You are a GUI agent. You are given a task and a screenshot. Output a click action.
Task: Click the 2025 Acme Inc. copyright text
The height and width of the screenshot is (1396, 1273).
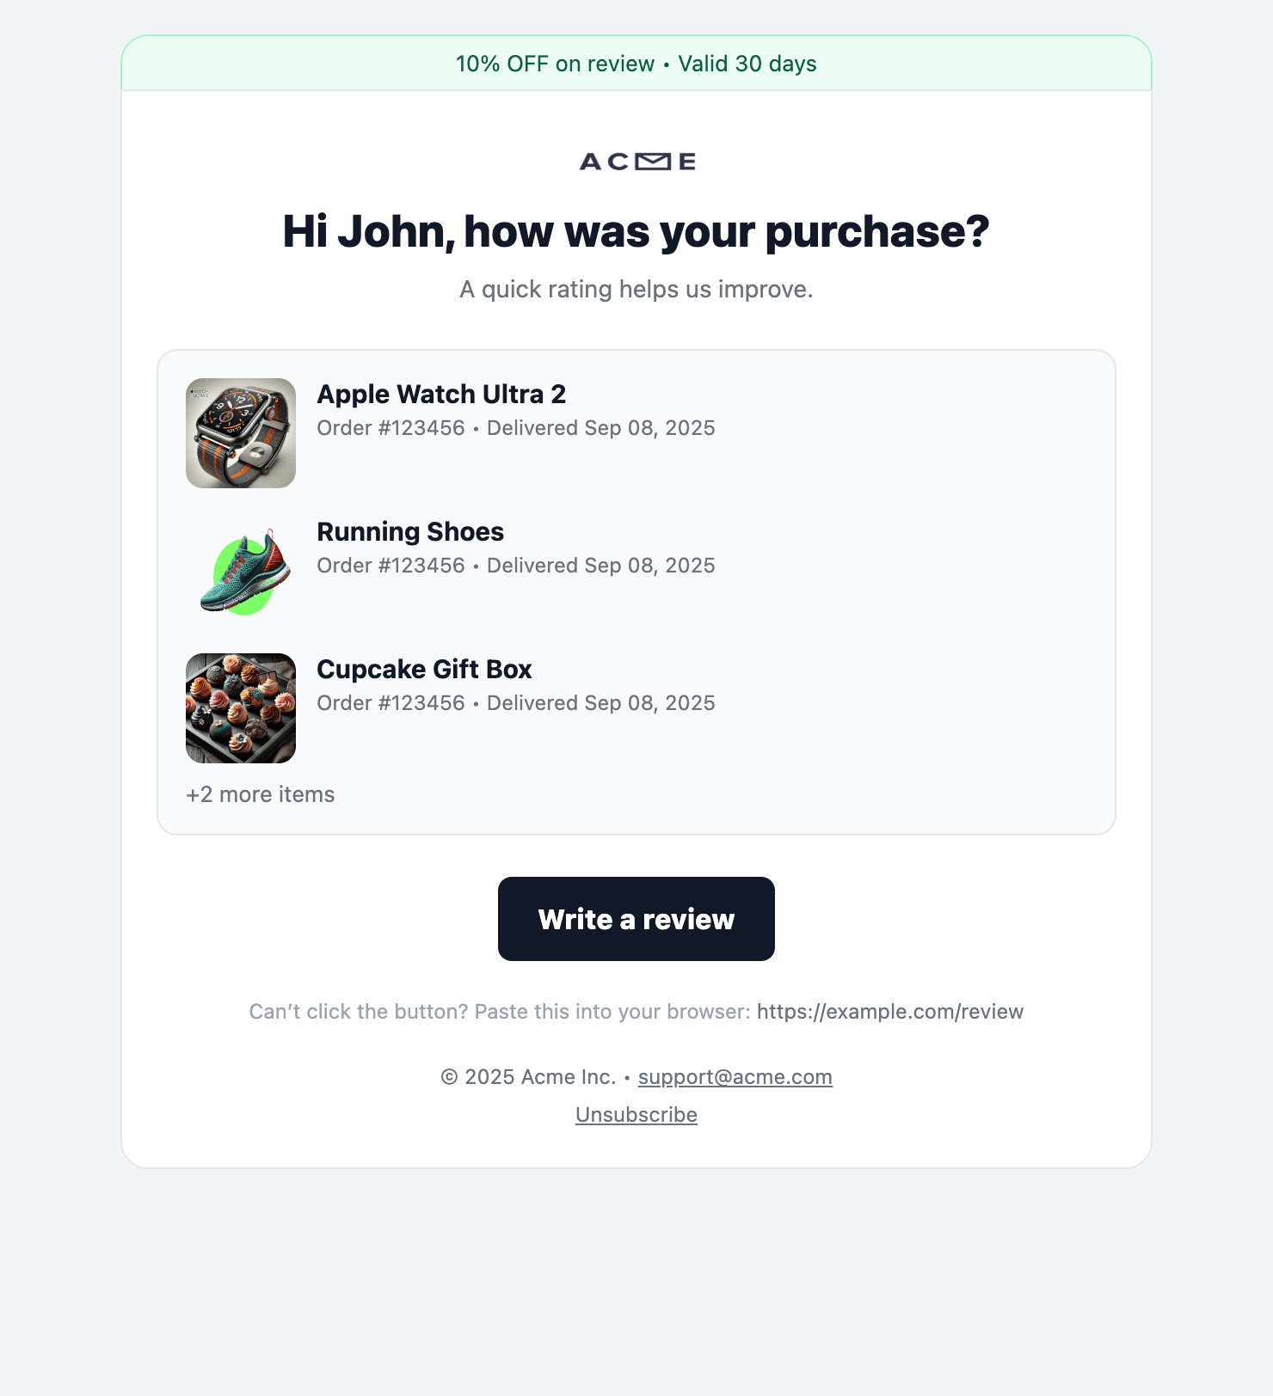tap(528, 1077)
